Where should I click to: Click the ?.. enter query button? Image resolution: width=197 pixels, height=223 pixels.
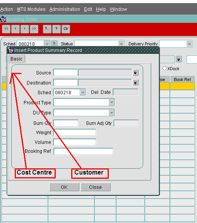point(47,29)
